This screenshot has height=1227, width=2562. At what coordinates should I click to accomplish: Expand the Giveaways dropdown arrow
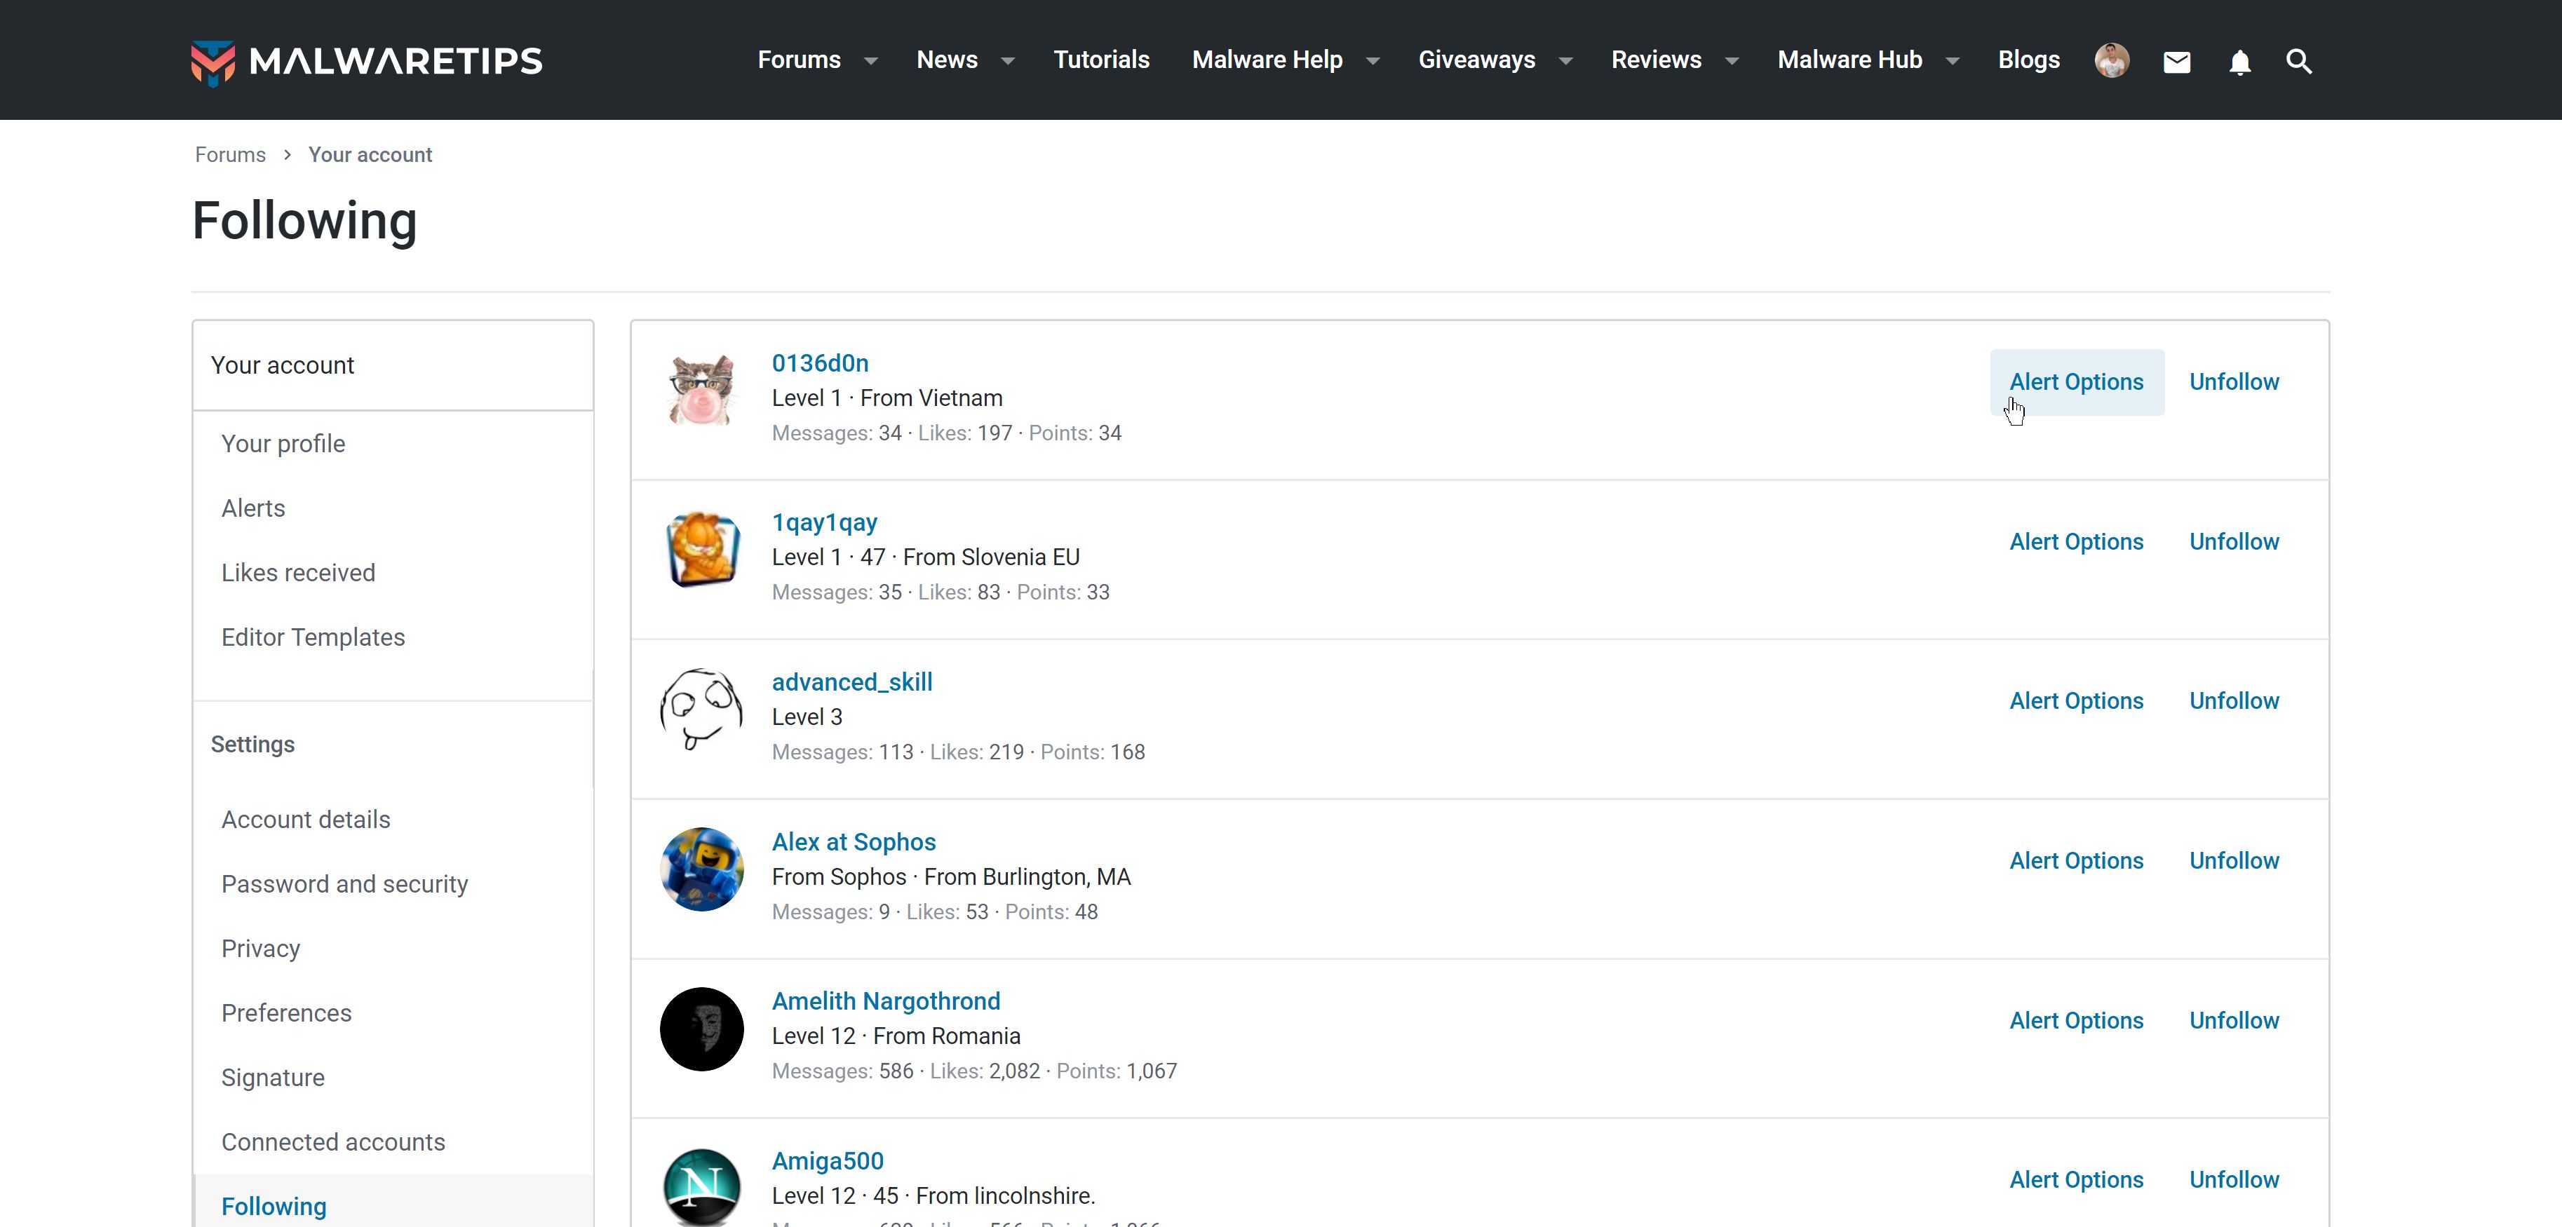1565,61
